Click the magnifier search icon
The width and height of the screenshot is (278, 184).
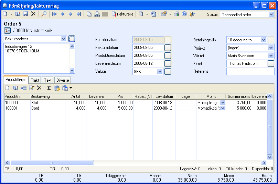44,14
